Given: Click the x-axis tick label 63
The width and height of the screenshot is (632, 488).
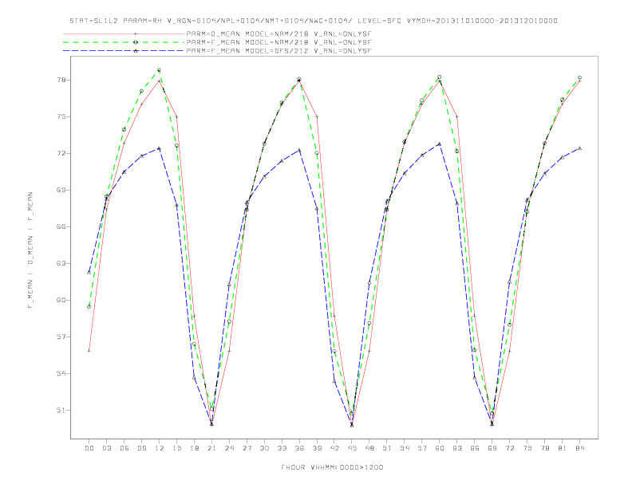Looking at the screenshot, I should (x=457, y=448).
